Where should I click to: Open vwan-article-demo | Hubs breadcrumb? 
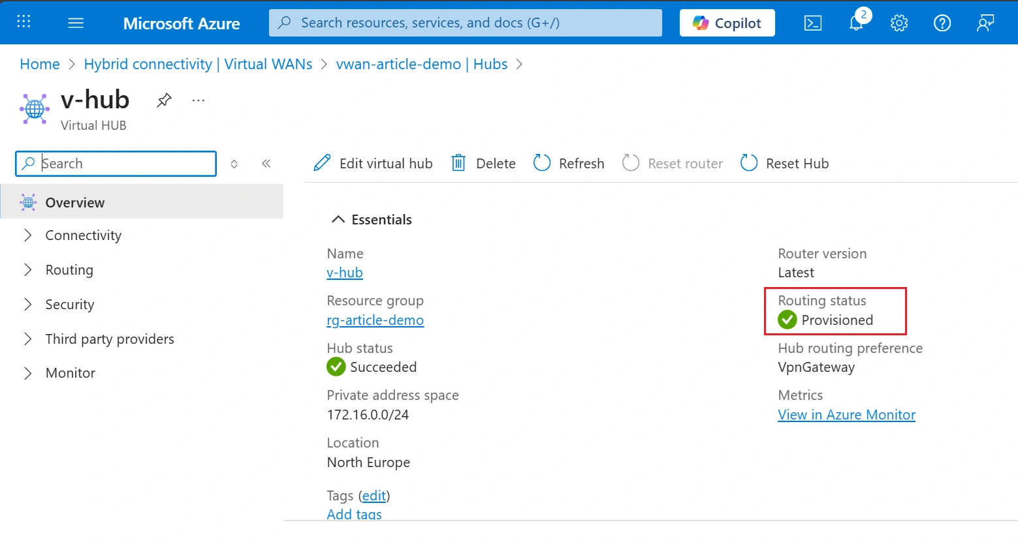(x=422, y=64)
